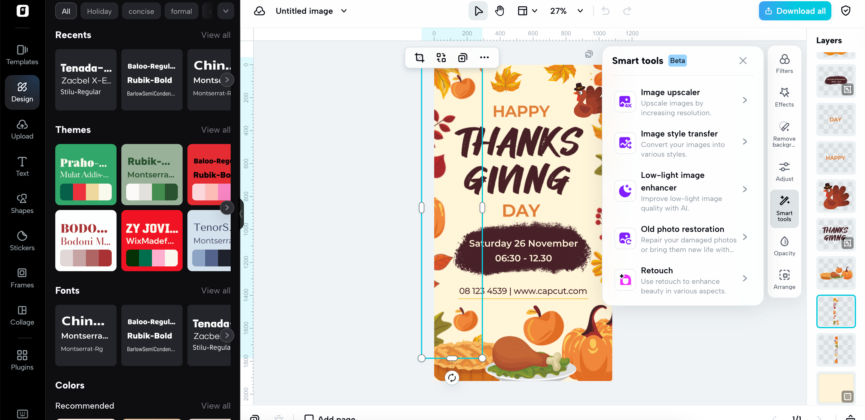Open the Stickers panel
865x420 pixels.
tap(22, 241)
